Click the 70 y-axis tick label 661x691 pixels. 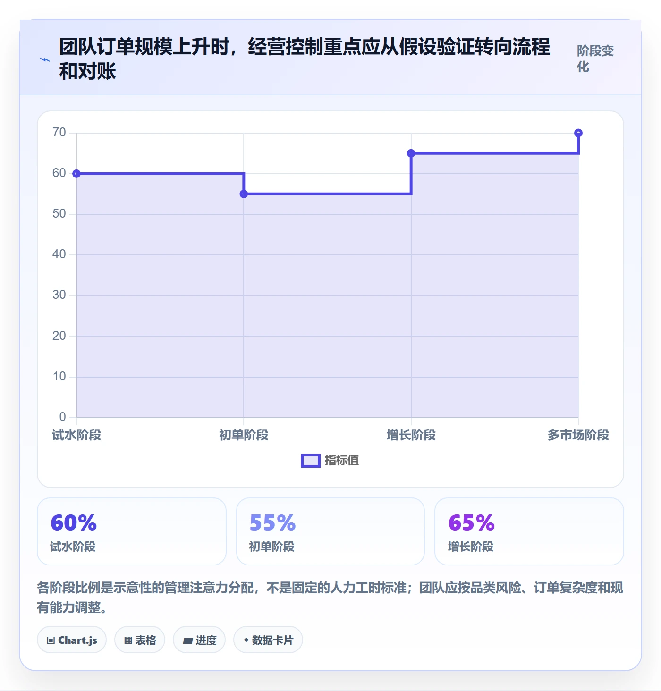tap(59, 133)
